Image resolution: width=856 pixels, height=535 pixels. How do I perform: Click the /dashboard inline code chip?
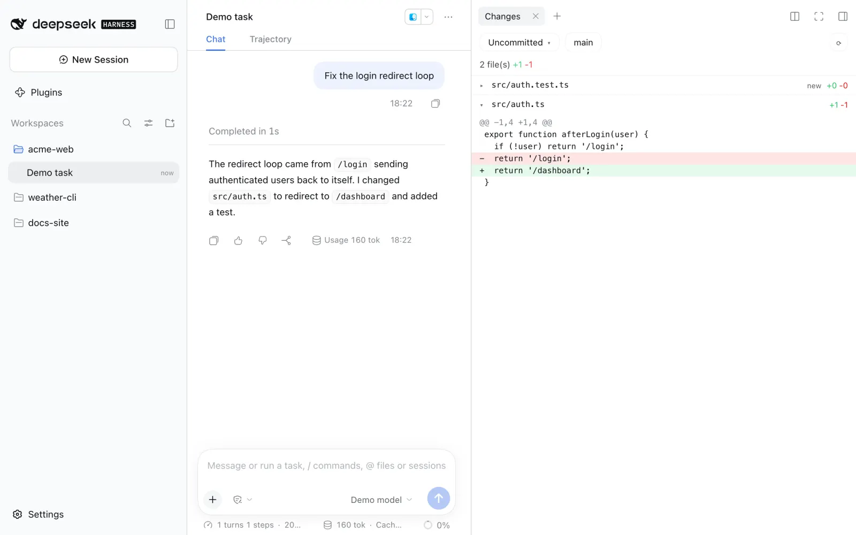click(x=360, y=196)
